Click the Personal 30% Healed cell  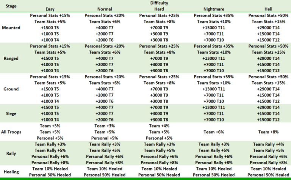tap(50, 175)
